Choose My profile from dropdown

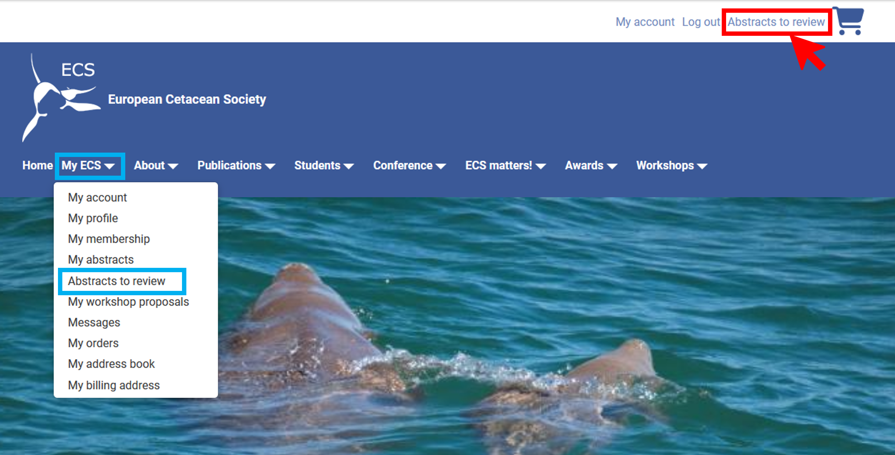pos(93,218)
